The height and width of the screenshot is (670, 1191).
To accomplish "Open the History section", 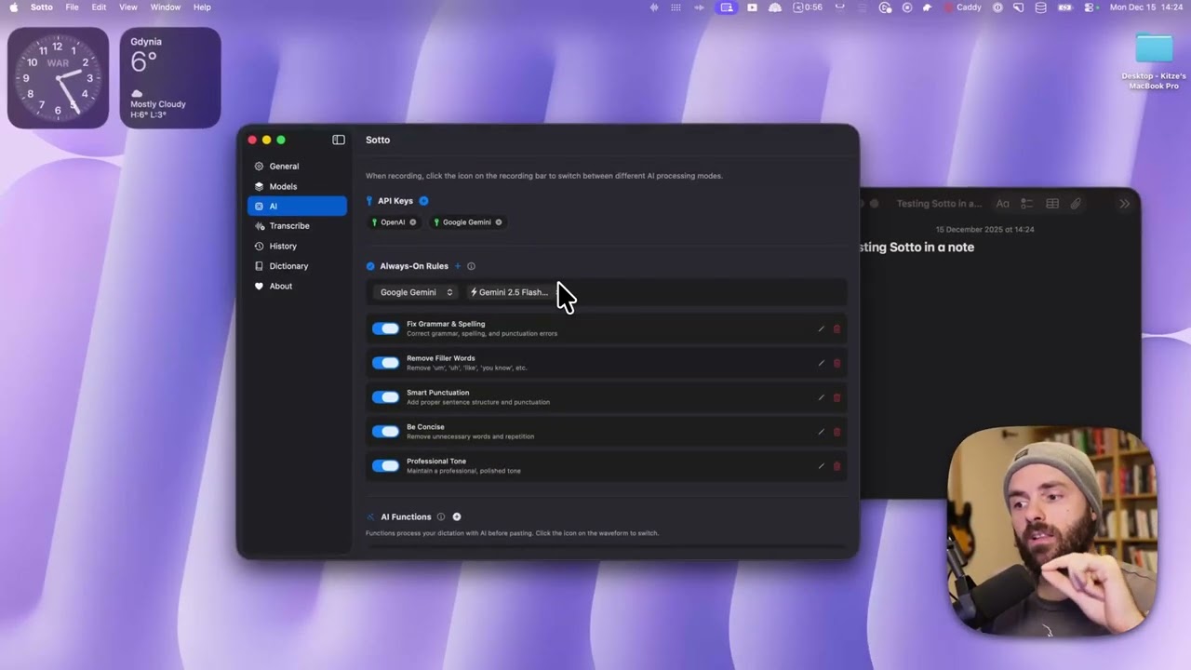I will tap(297, 246).
